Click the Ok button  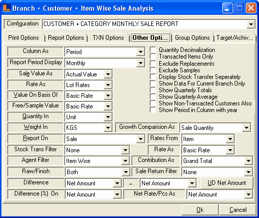pyautogui.click(x=200, y=210)
